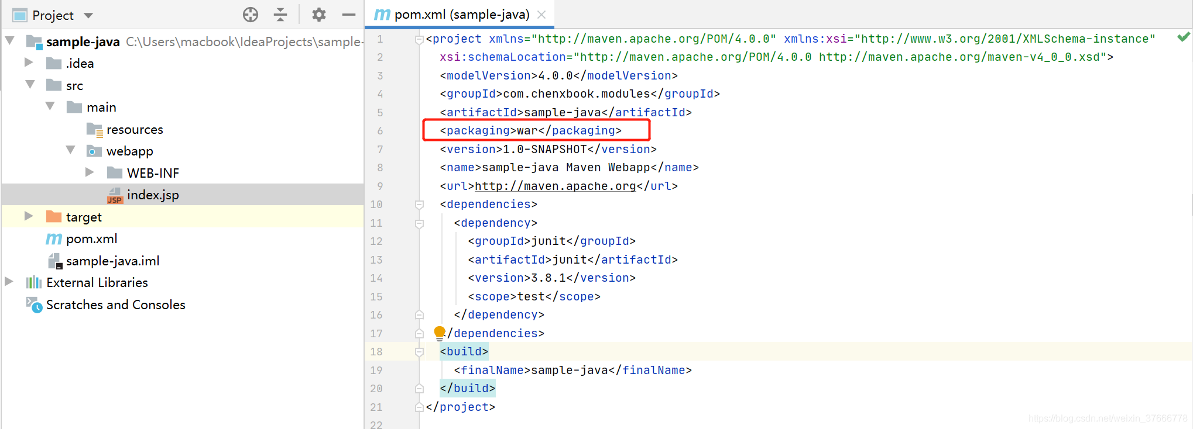Click the http://maven.apache.org URL link on line 9

(555, 186)
